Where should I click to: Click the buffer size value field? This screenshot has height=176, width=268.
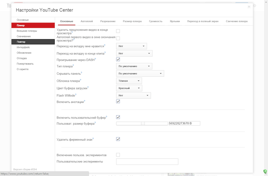[x=185, y=123]
